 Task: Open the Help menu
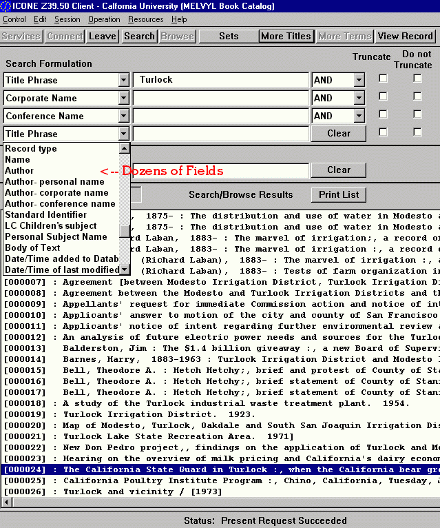179,19
